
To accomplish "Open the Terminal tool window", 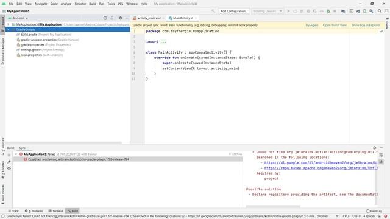I will [x=55, y=211].
